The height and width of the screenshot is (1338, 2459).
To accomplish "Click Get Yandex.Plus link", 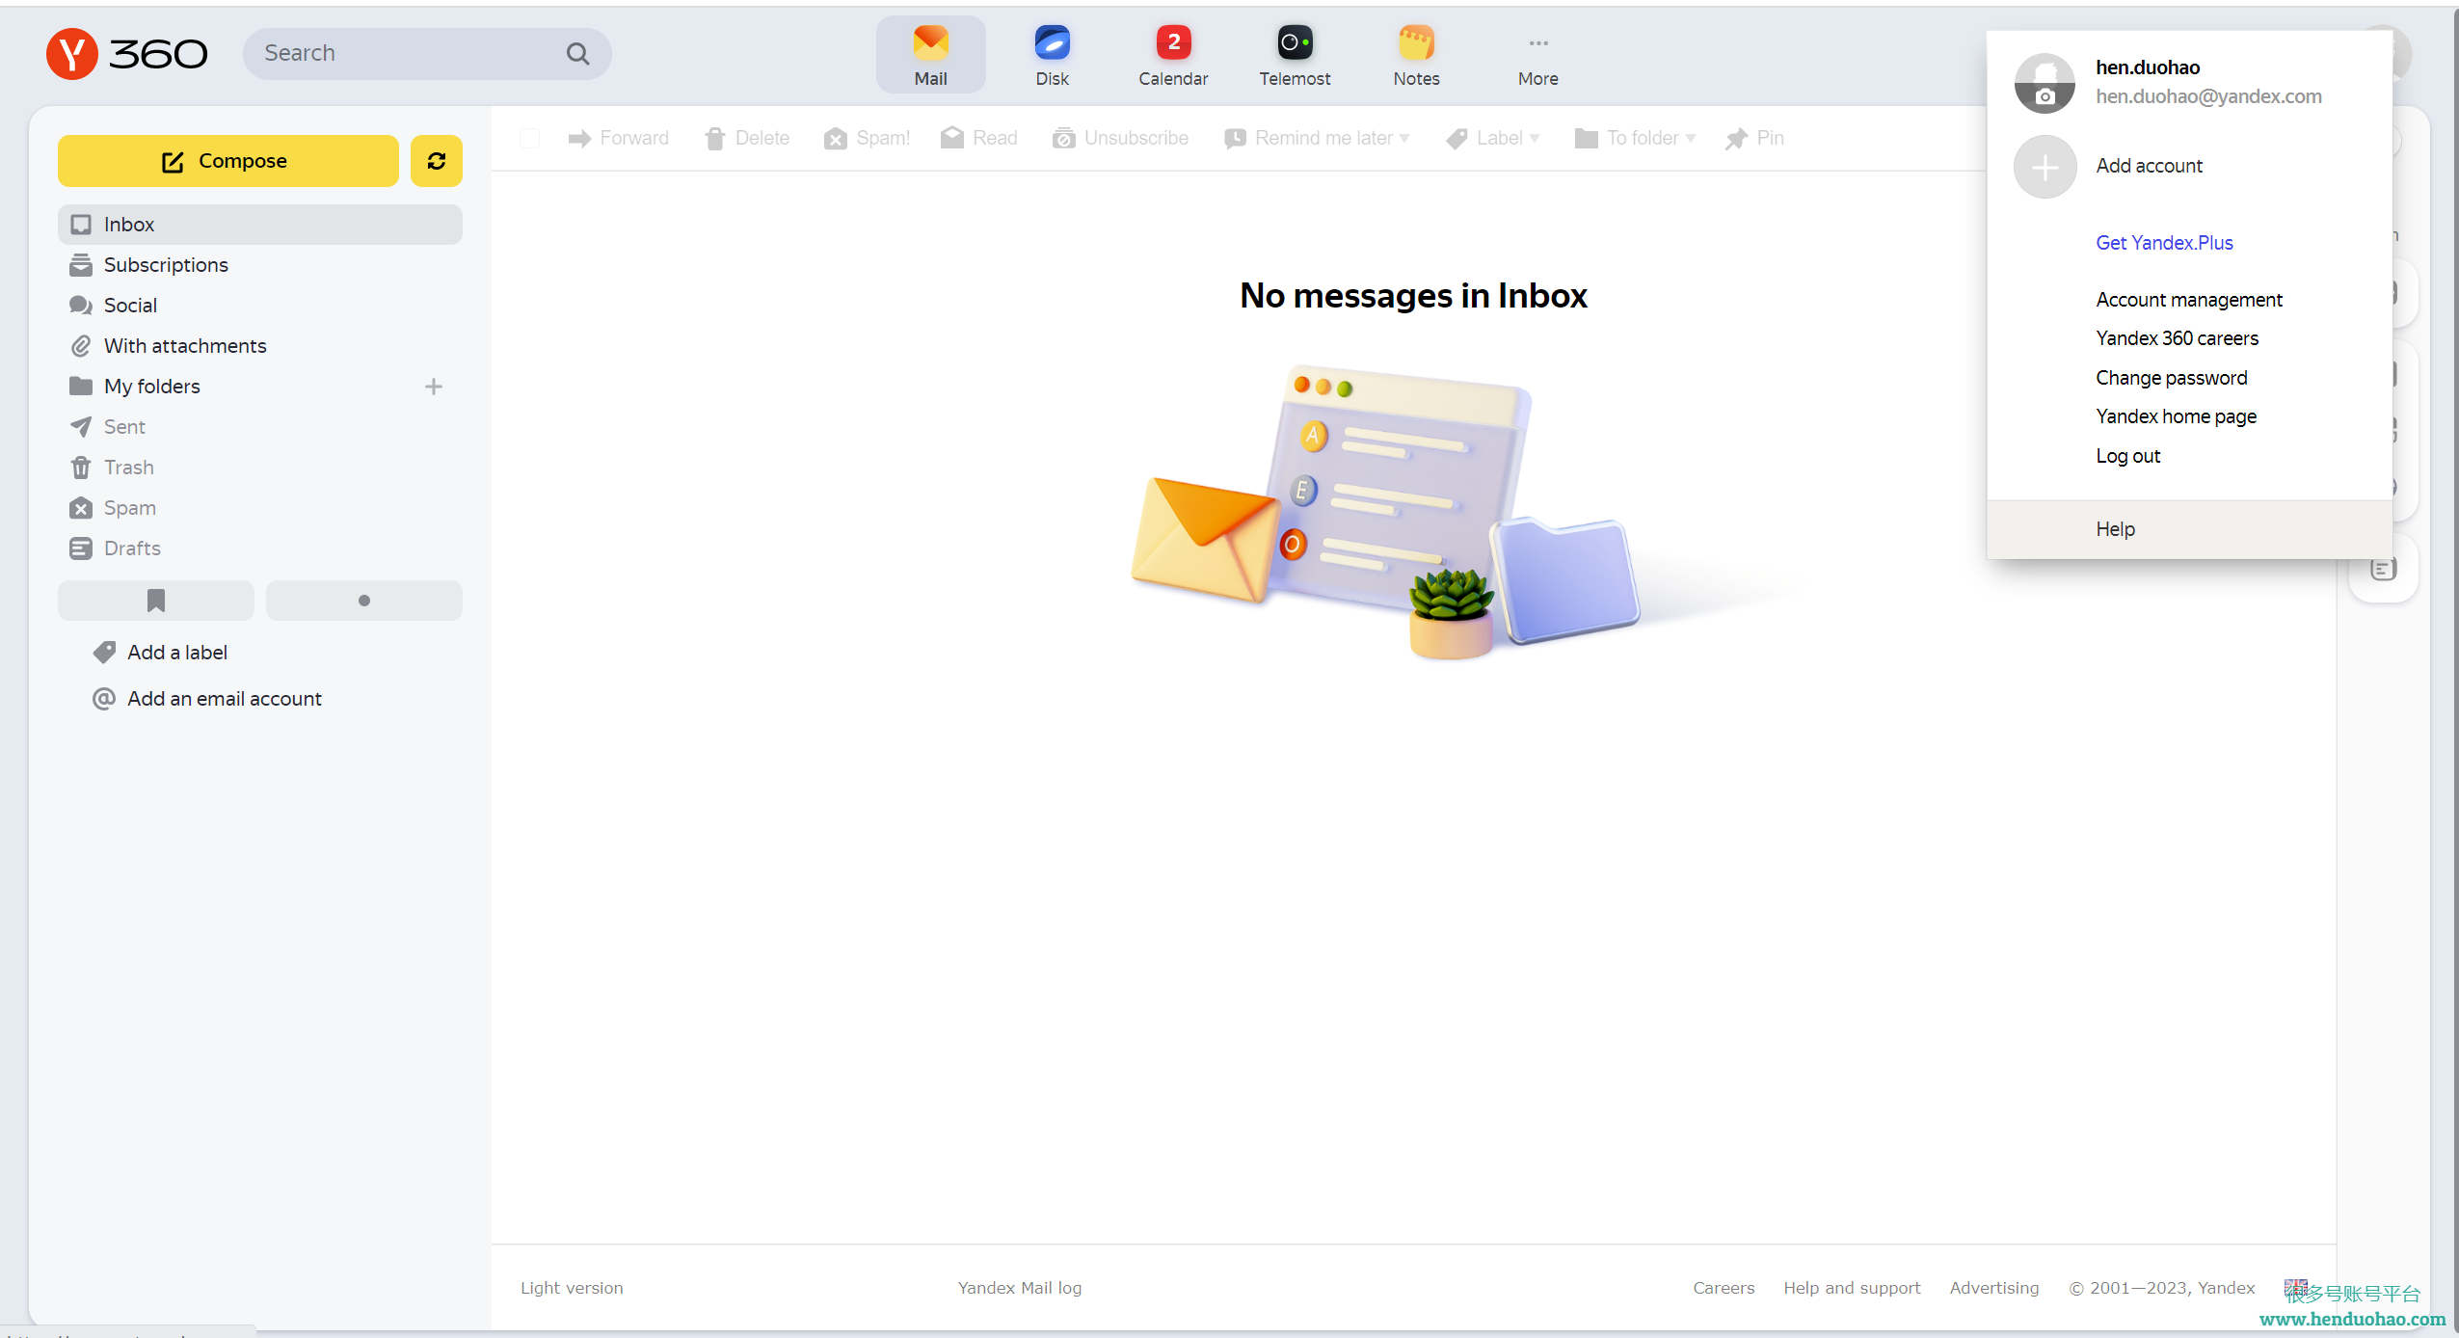I will coord(2164,243).
